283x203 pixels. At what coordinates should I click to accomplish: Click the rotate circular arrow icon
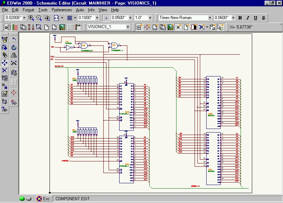coord(14,47)
